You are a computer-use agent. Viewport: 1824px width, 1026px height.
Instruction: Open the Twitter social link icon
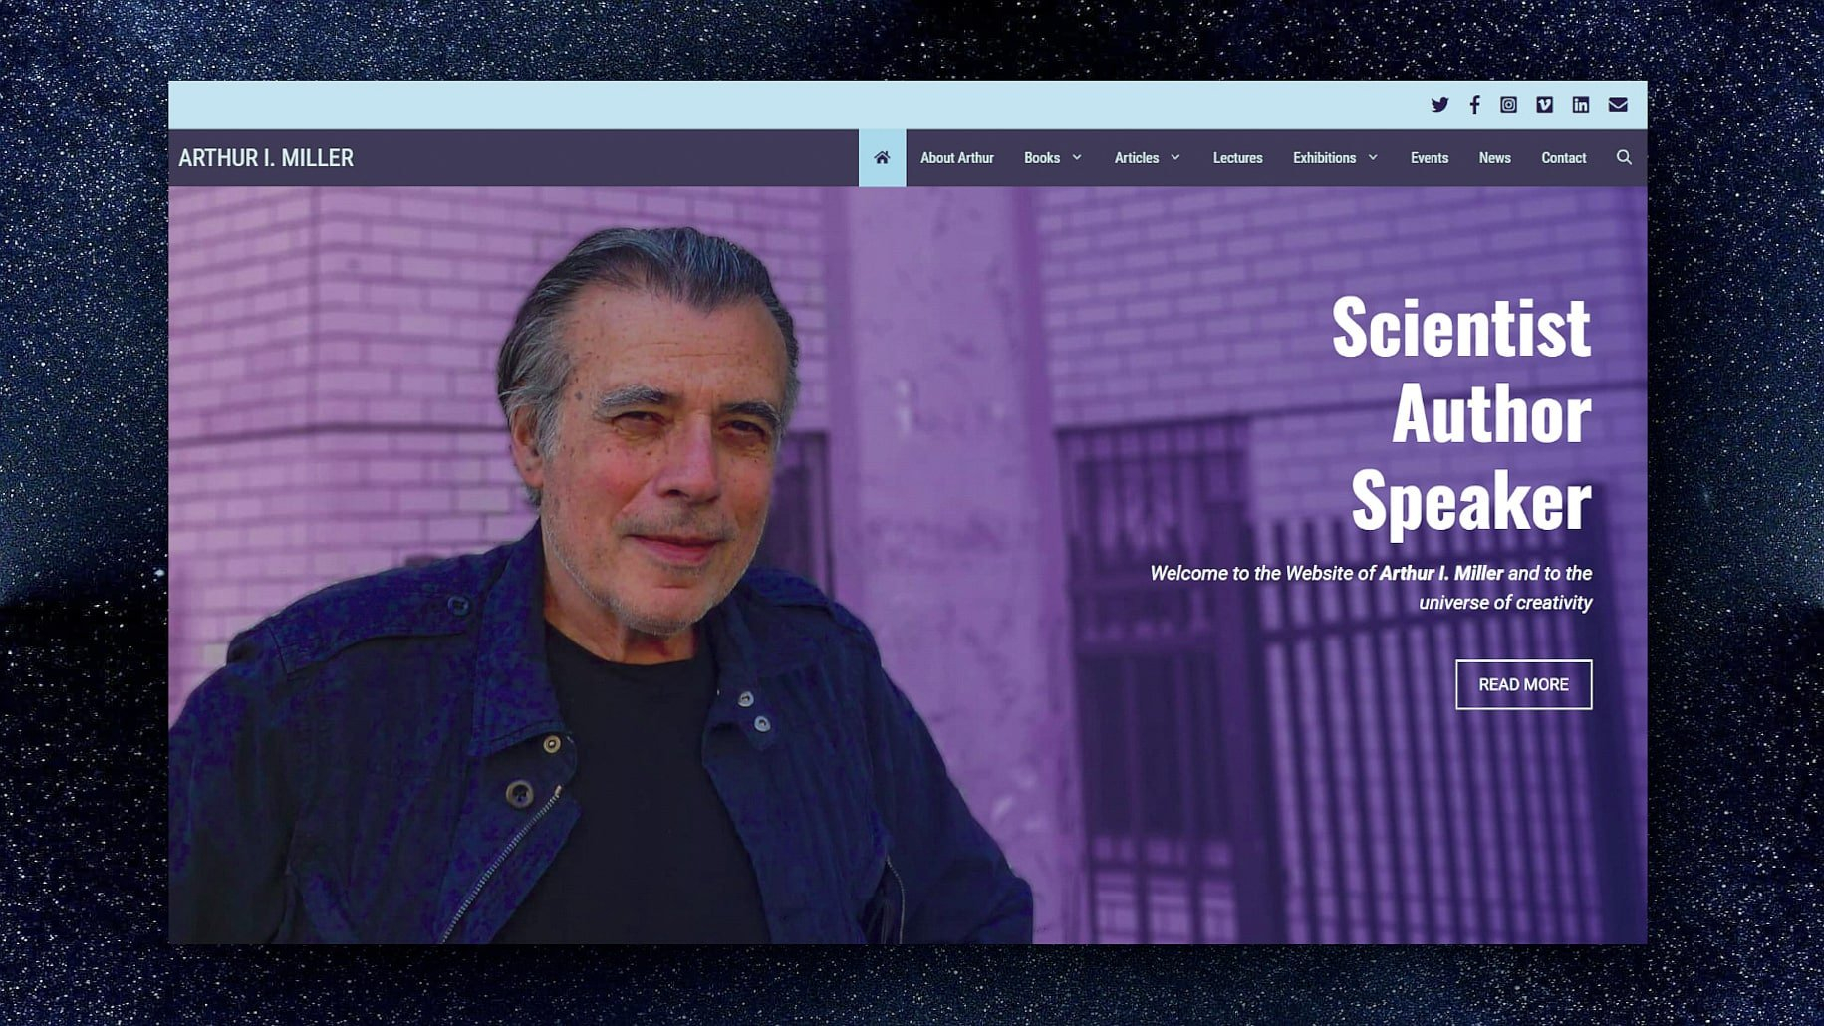coord(1439,105)
